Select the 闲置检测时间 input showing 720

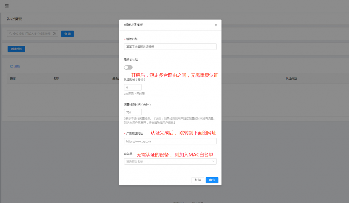point(133,112)
